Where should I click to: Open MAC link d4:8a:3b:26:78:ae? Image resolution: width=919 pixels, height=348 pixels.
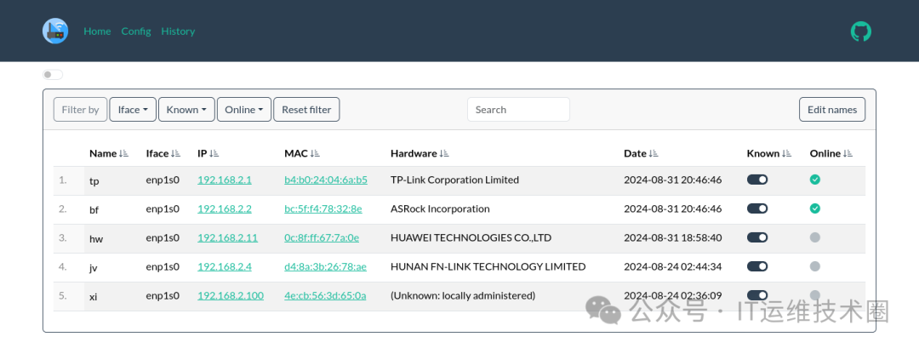click(325, 266)
